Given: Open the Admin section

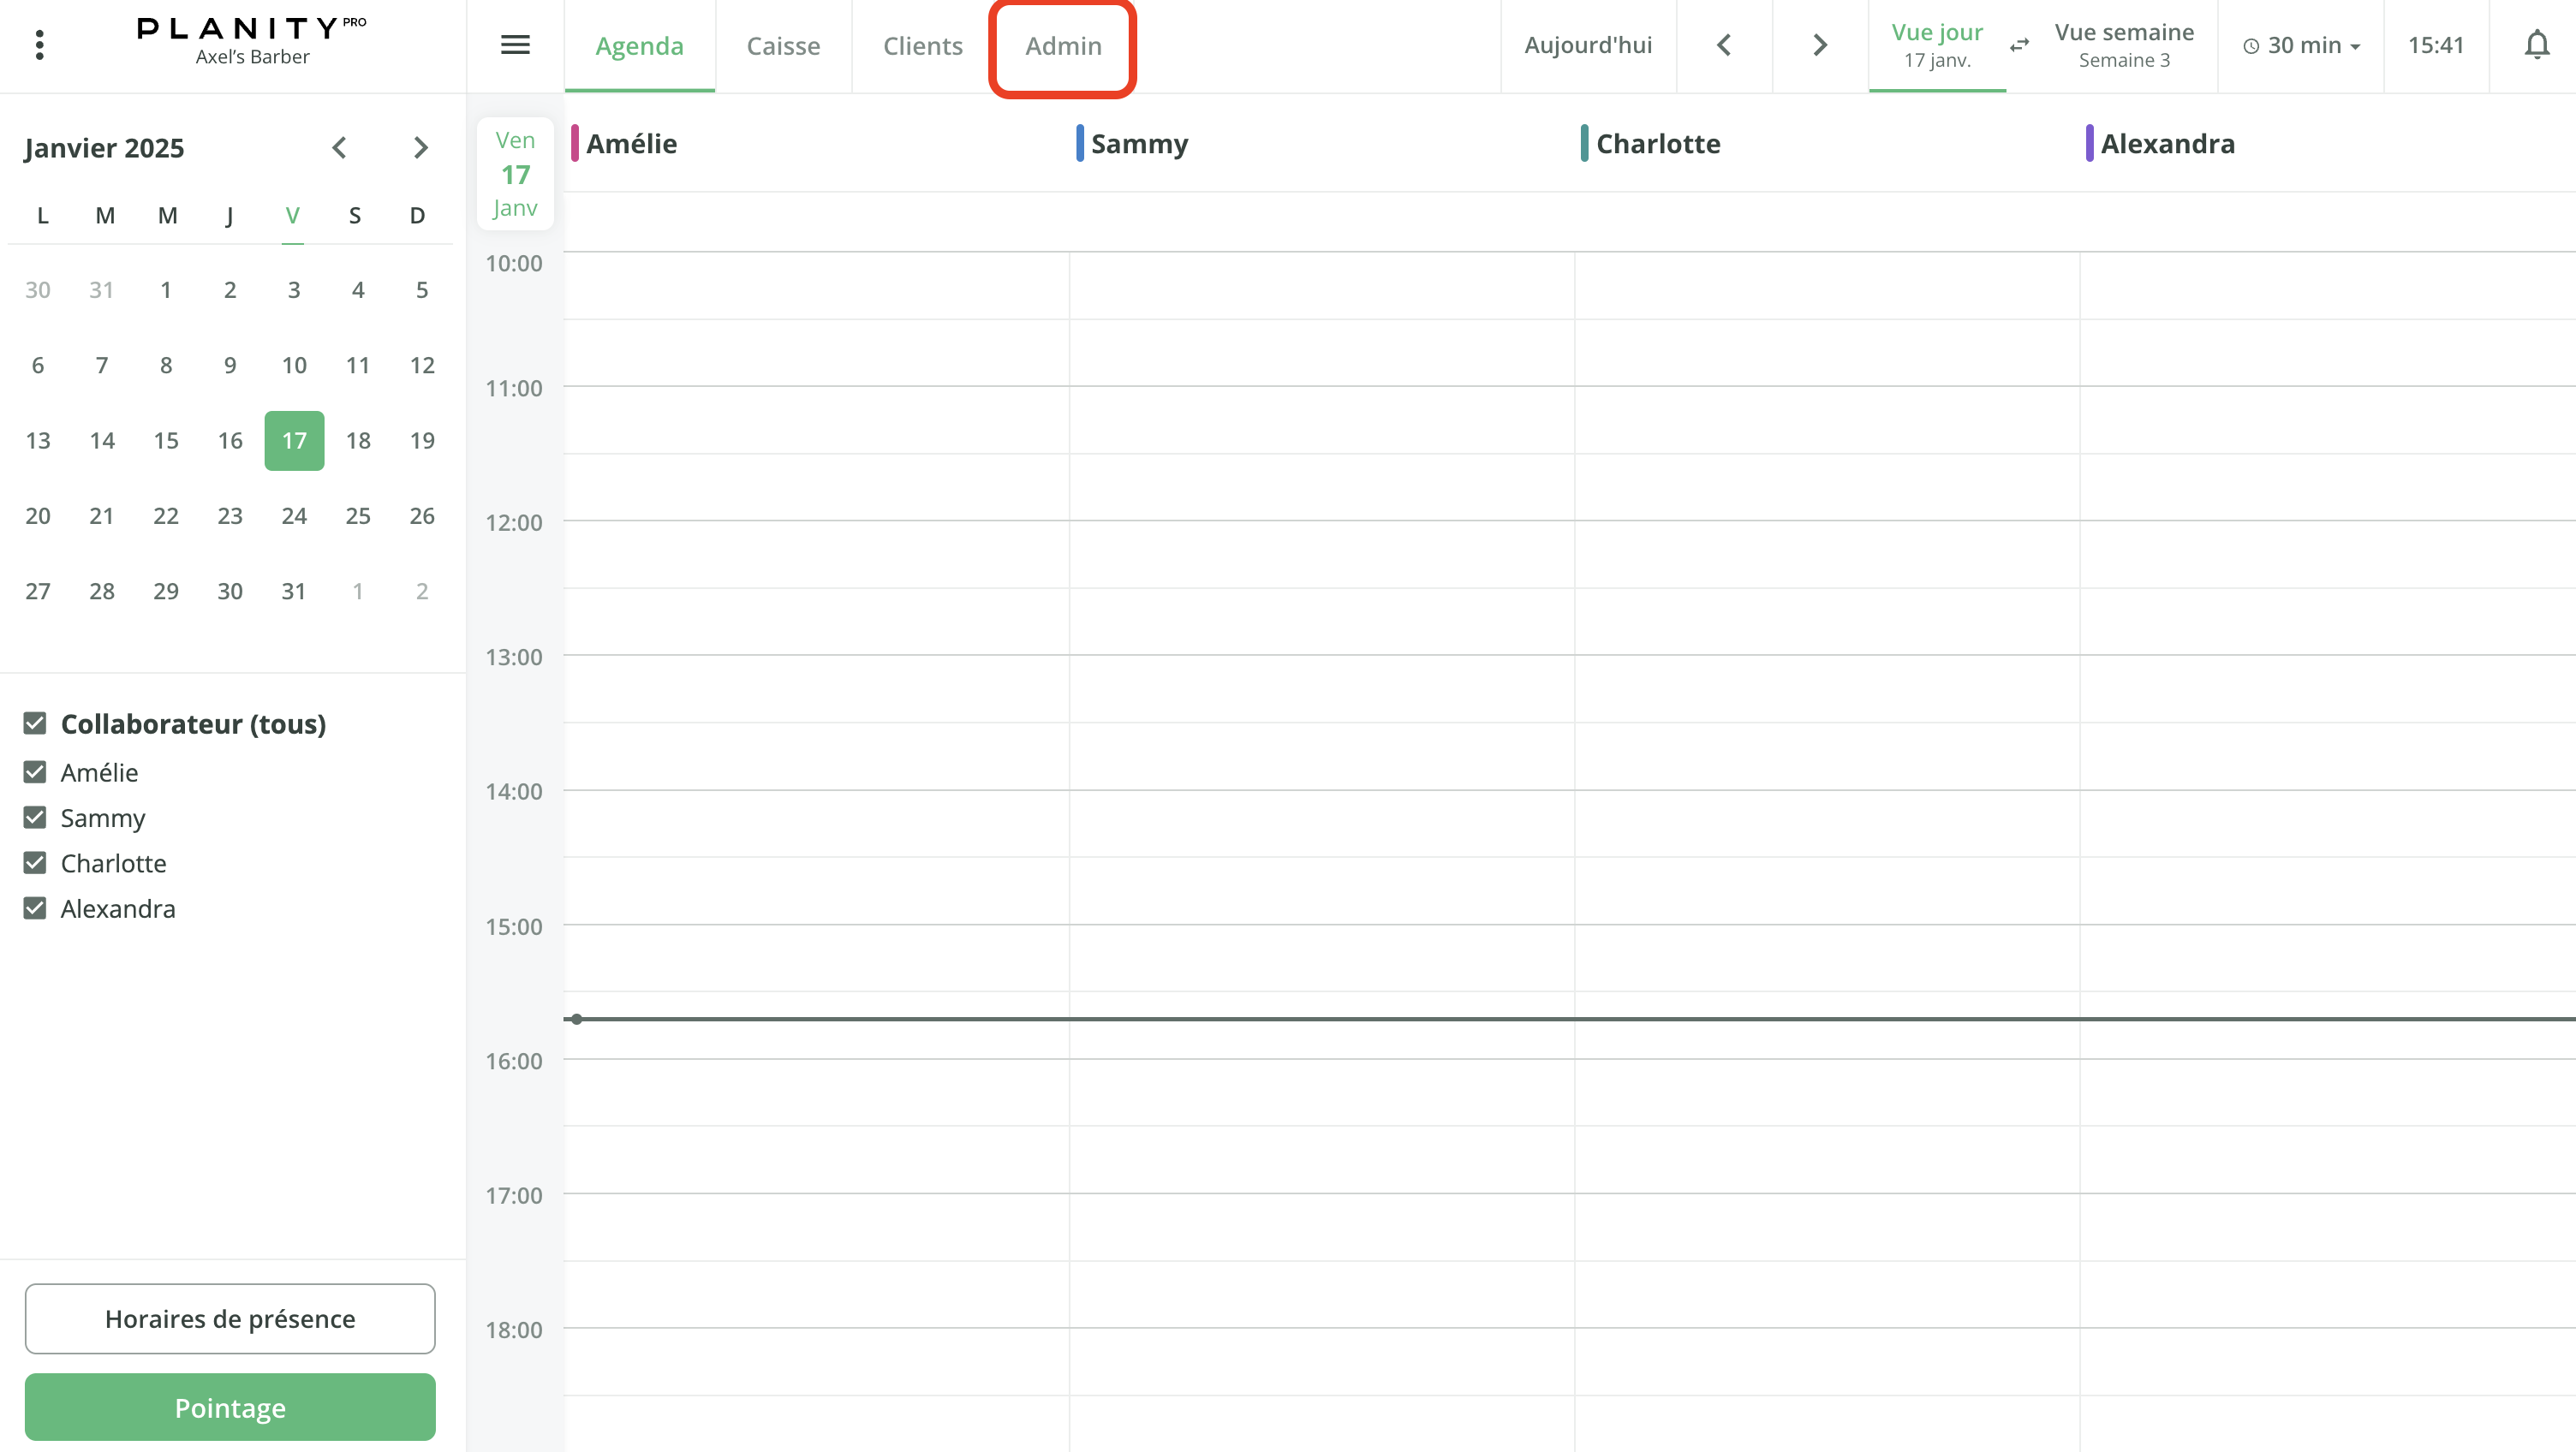Looking at the screenshot, I should [1063, 45].
